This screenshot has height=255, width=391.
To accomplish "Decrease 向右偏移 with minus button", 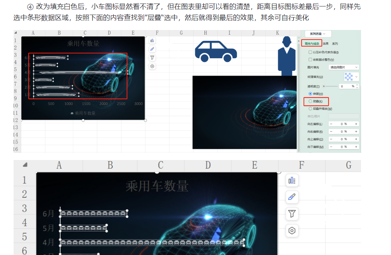I will click(x=331, y=131).
